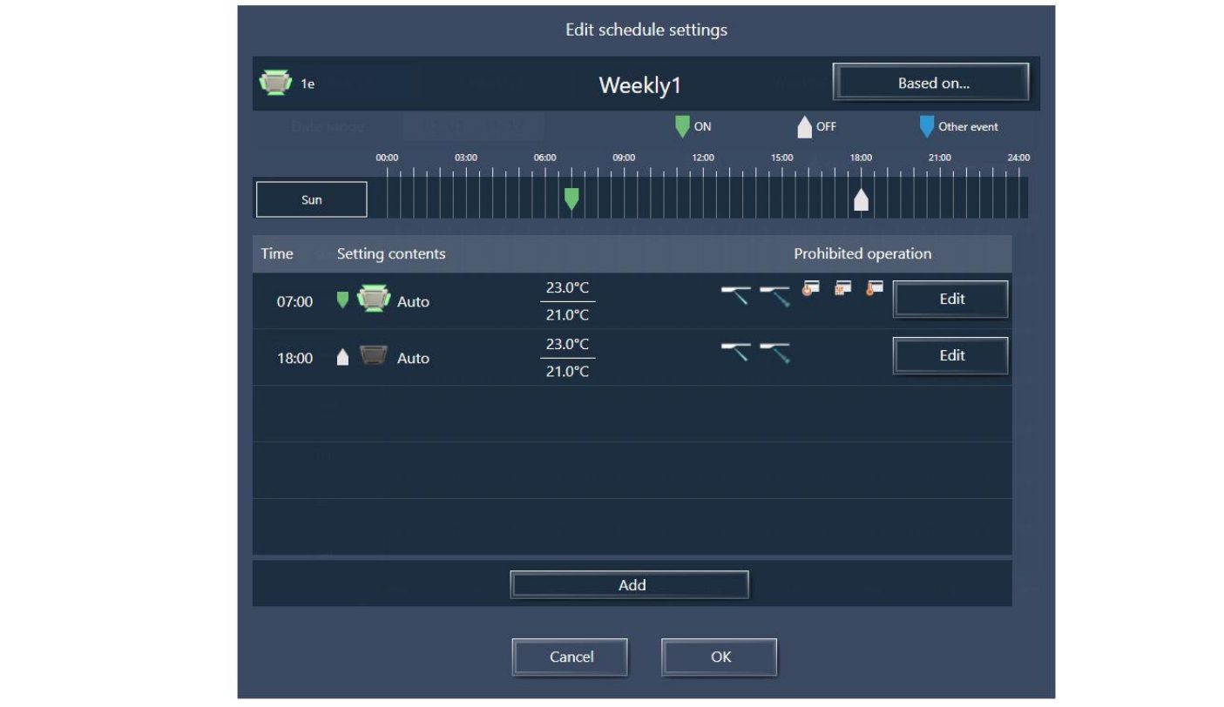Click the first louver icon in 18:00 row
1224x707 pixels.
click(736, 353)
